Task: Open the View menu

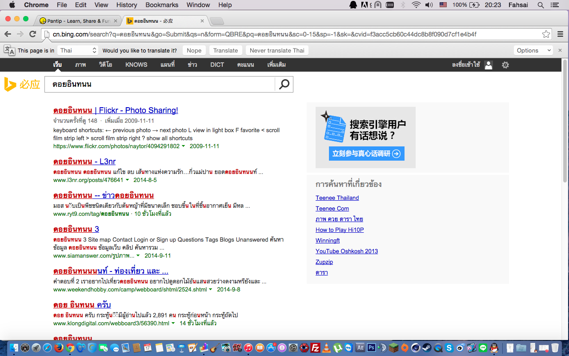Action: click(x=101, y=5)
